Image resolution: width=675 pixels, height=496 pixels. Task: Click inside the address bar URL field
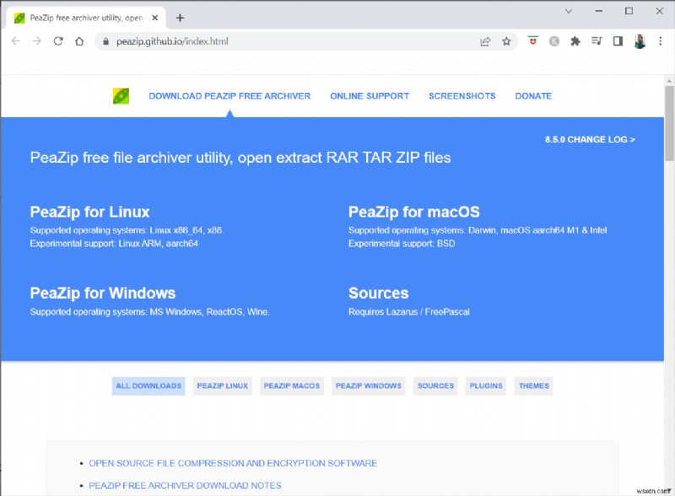click(x=211, y=40)
